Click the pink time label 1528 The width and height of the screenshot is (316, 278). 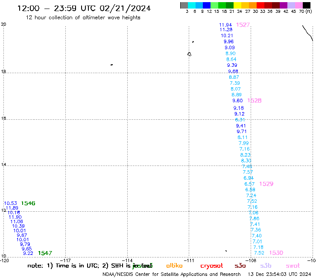coord(255,101)
